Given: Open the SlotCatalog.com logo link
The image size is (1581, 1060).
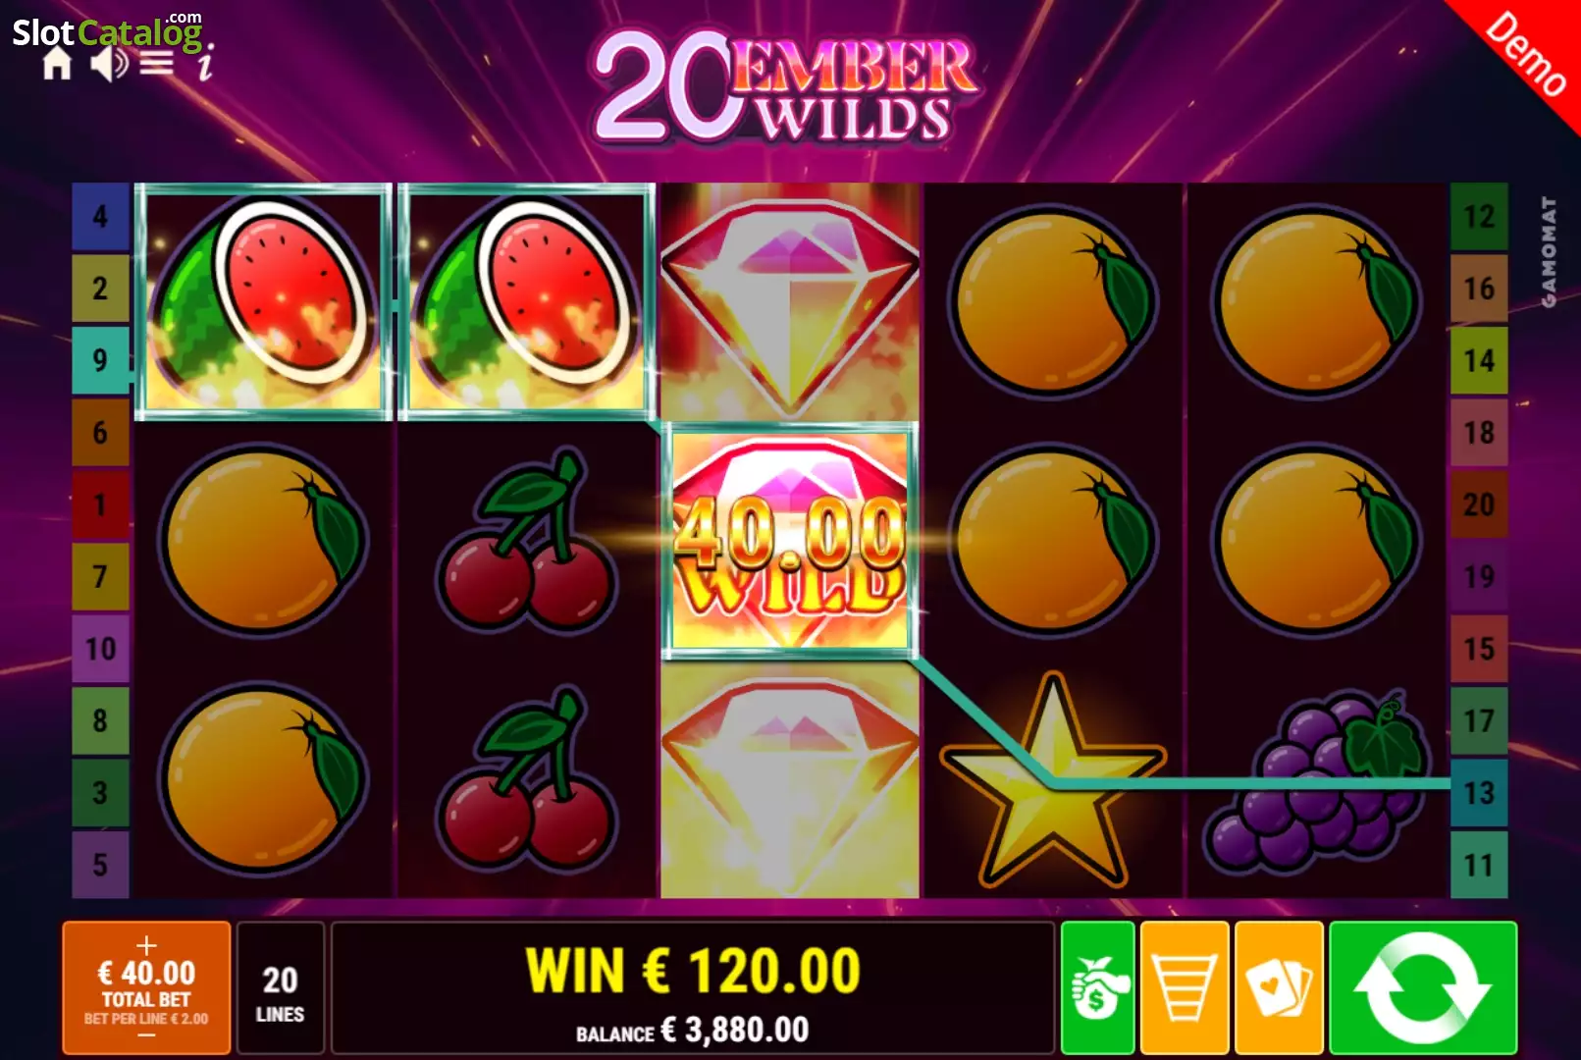Looking at the screenshot, I should point(107,31).
